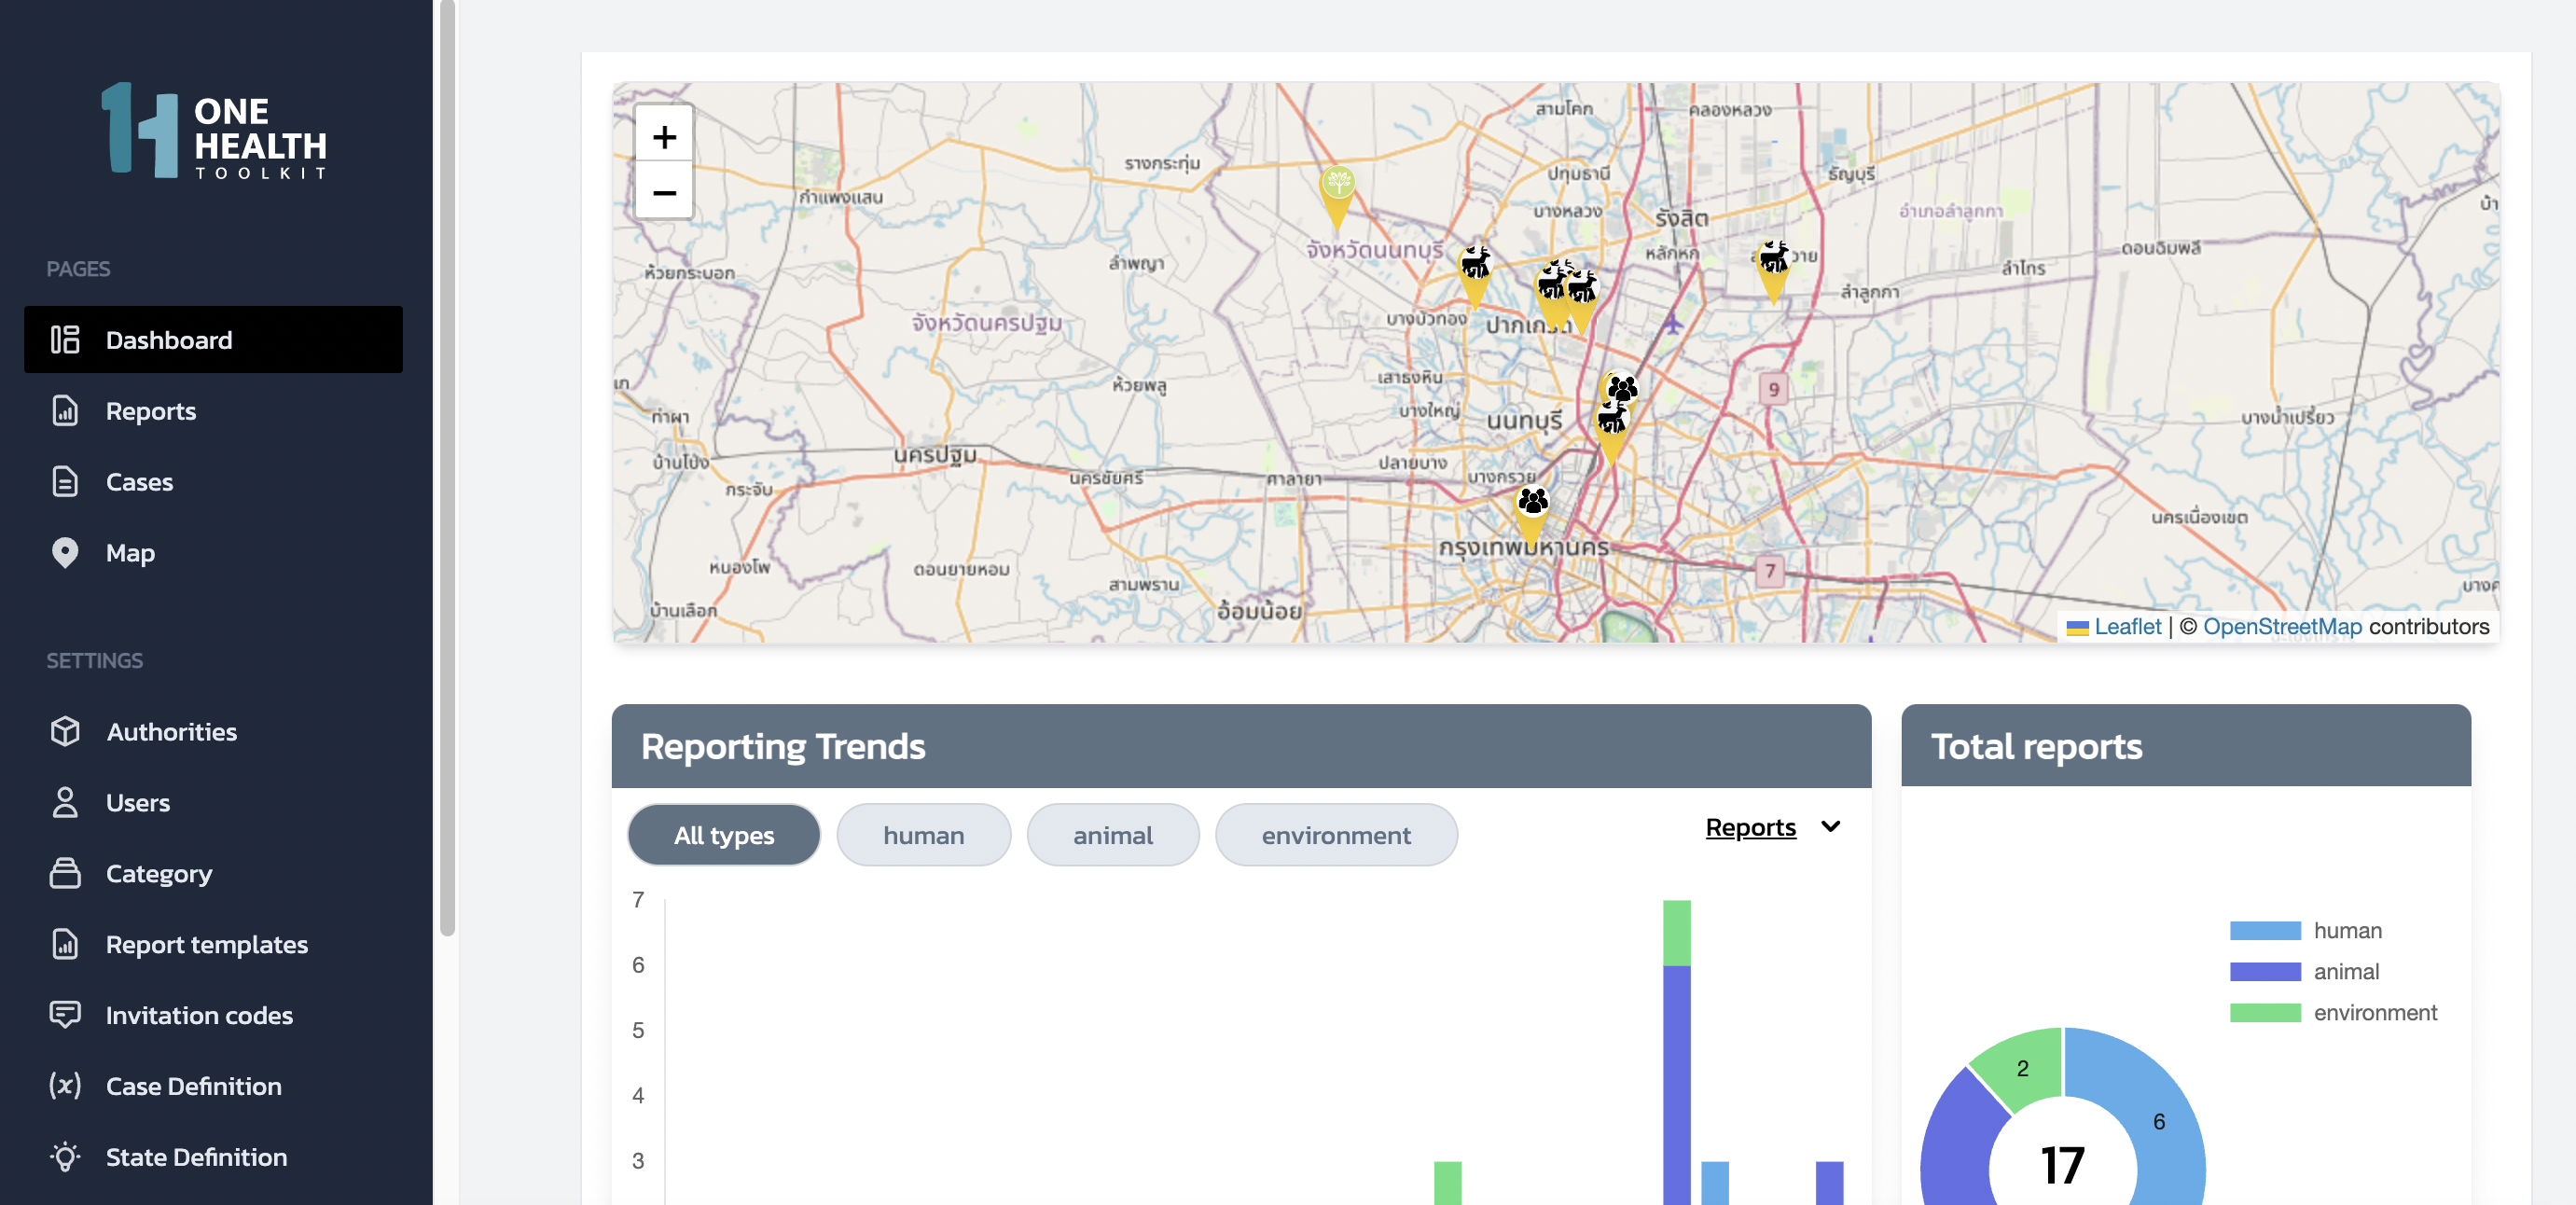This screenshot has height=1205, width=2576.
Task: Toggle animal legend color swatch
Action: point(2265,971)
